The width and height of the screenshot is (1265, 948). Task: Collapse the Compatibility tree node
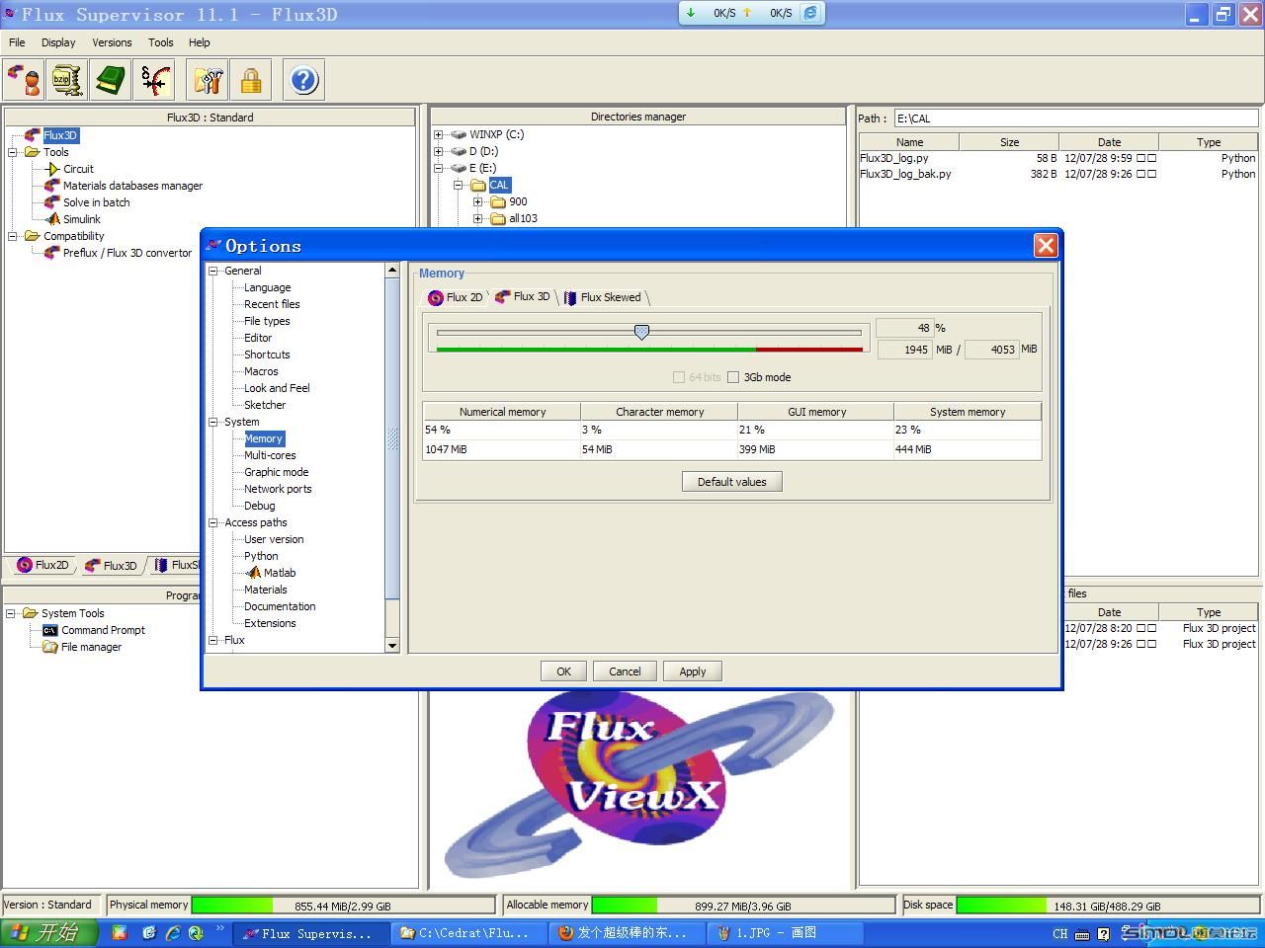click(13, 236)
